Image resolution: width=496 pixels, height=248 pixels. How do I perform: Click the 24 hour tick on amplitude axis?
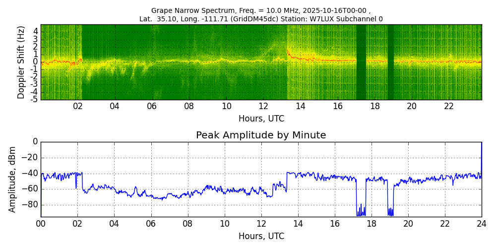(x=482, y=224)
